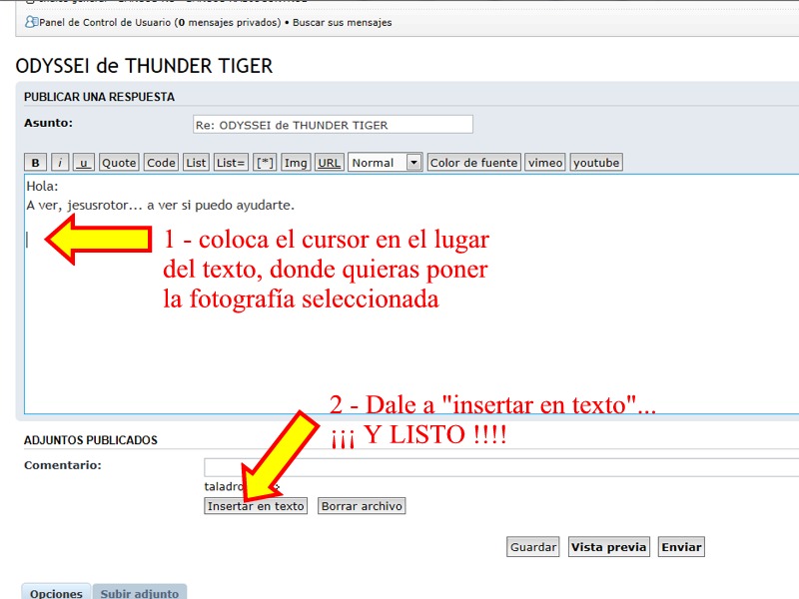799x599 pixels.
Task: Click the Comentario attachment comment field
Action: (x=499, y=467)
